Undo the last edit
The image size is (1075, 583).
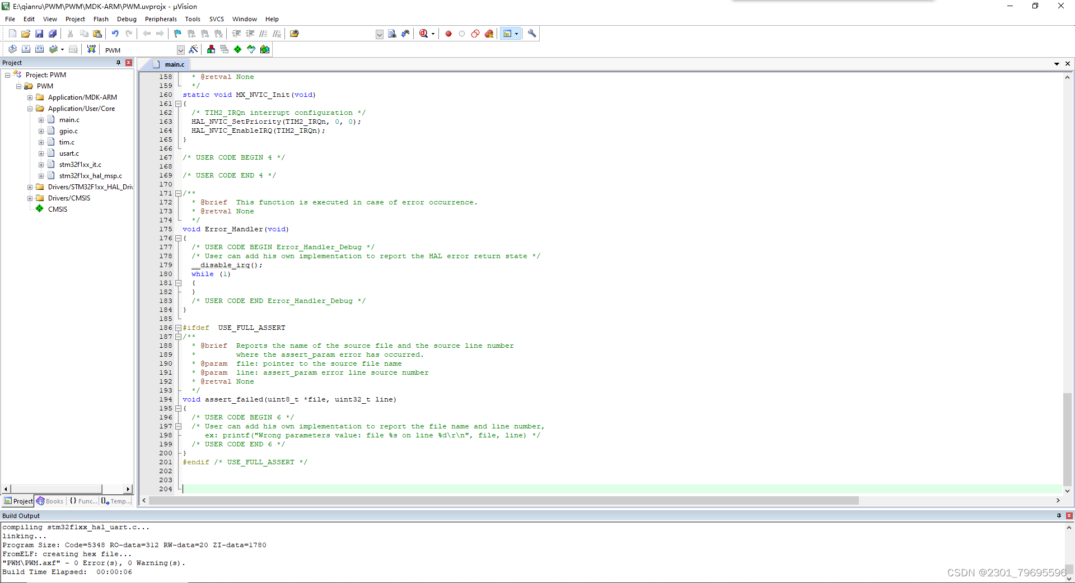point(115,34)
